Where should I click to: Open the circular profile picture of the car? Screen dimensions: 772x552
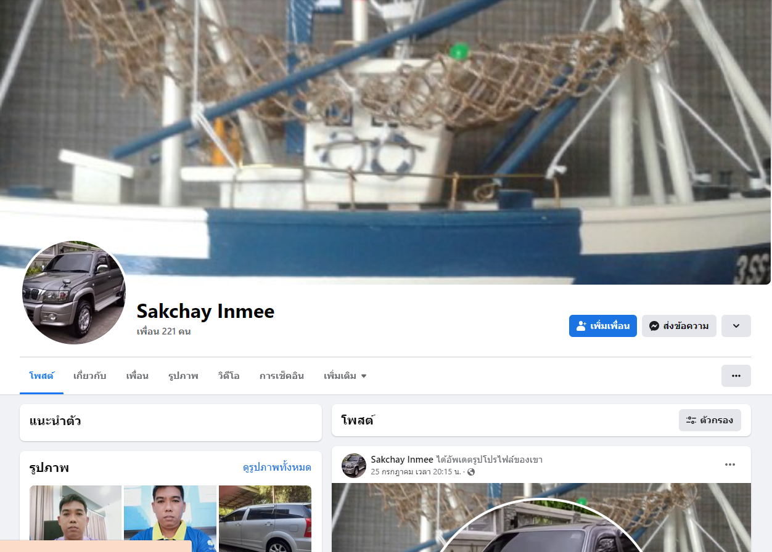click(x=74, y=293)
